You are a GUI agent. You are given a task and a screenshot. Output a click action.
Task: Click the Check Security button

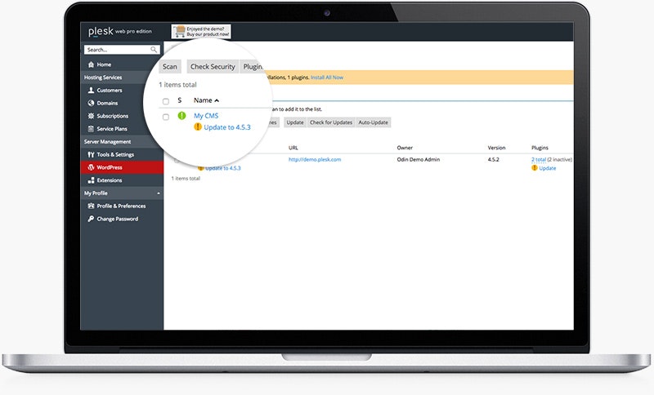coord(213,67)
